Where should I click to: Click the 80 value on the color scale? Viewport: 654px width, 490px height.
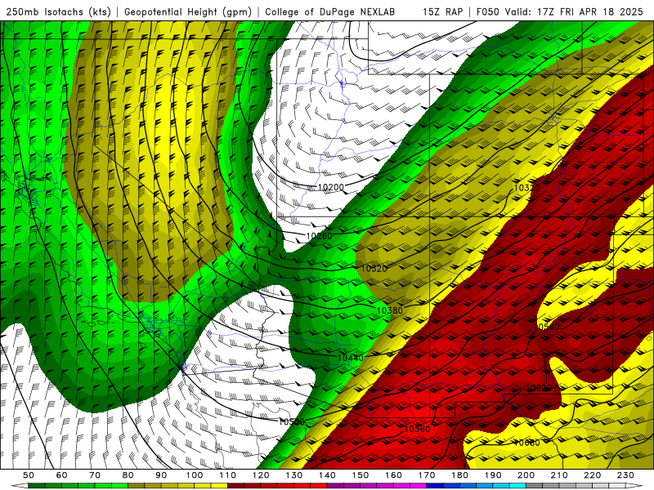click(128, 475)
